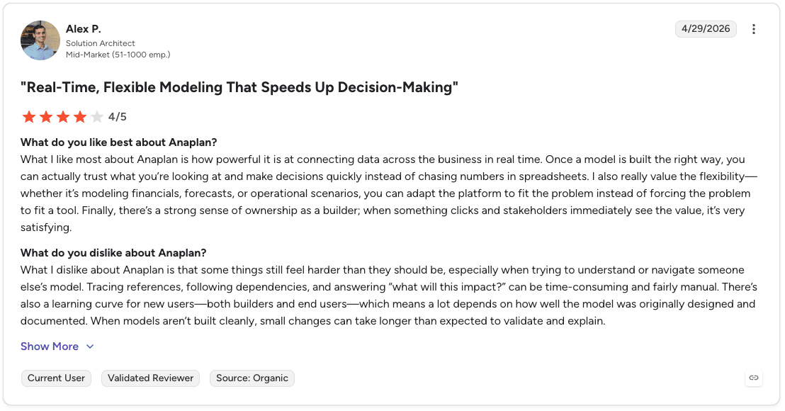The image size is (785, 411).
Task: Select the first red rating star
Action: (x=29, y=117)
